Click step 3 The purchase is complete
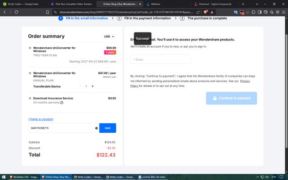The image size is (288, 180). pos(203,18)
